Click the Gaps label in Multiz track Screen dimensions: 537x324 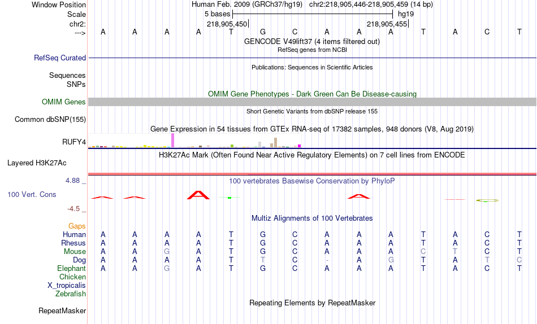click(77, 226)
